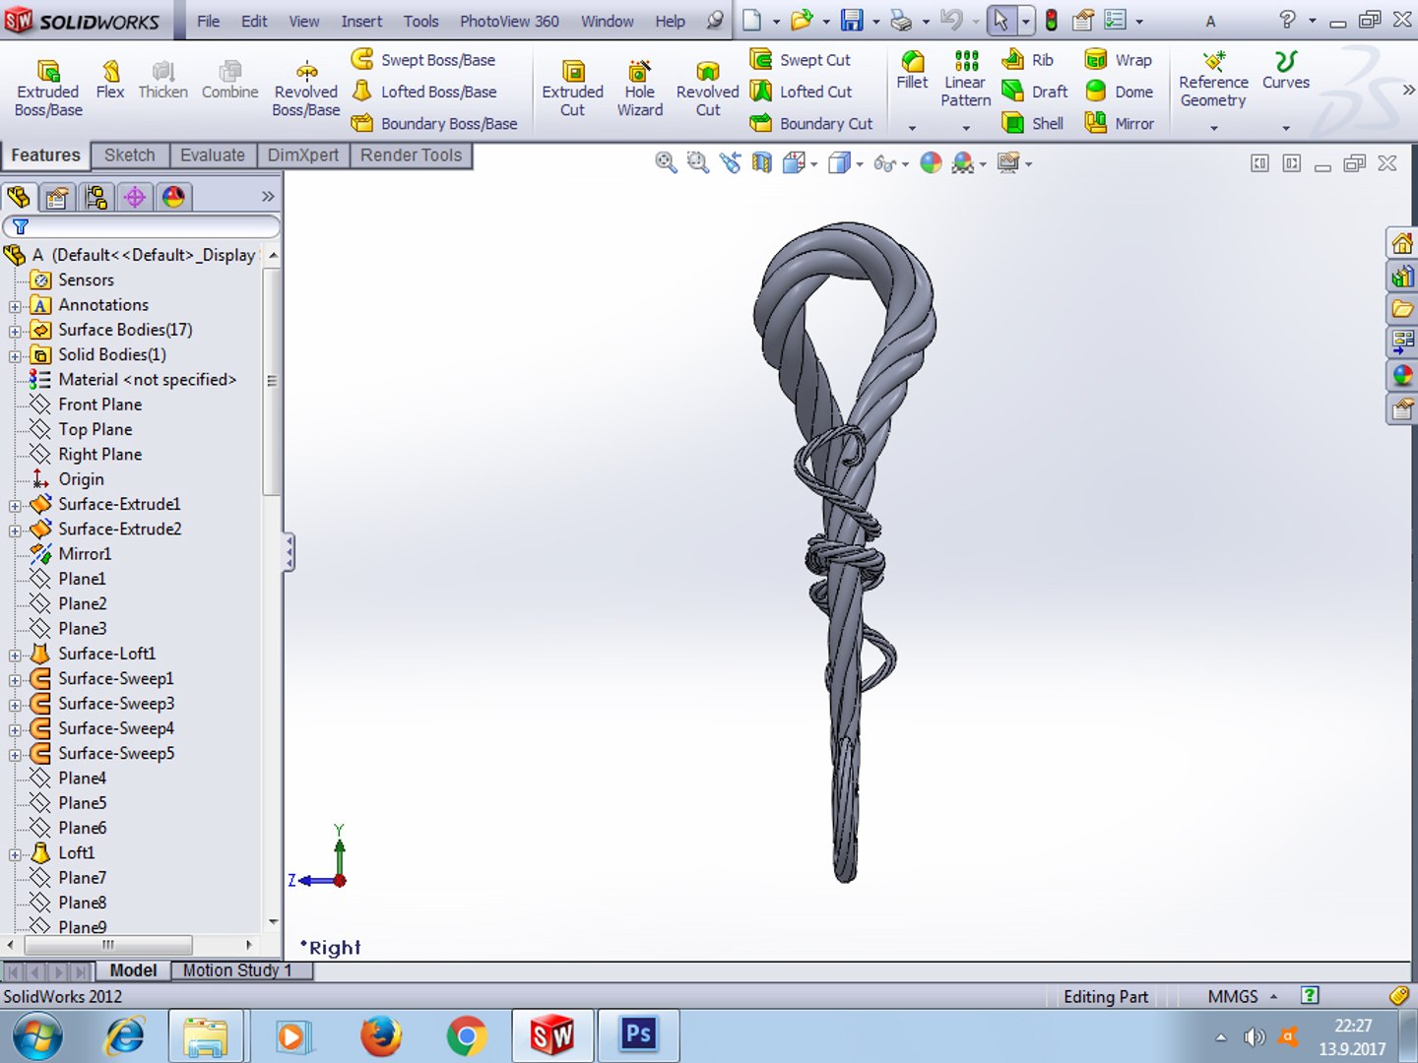This screenshot has height=1063, width=1418.
Task: Open the Curves dropdown arrow
Action: coord(1286,128)
